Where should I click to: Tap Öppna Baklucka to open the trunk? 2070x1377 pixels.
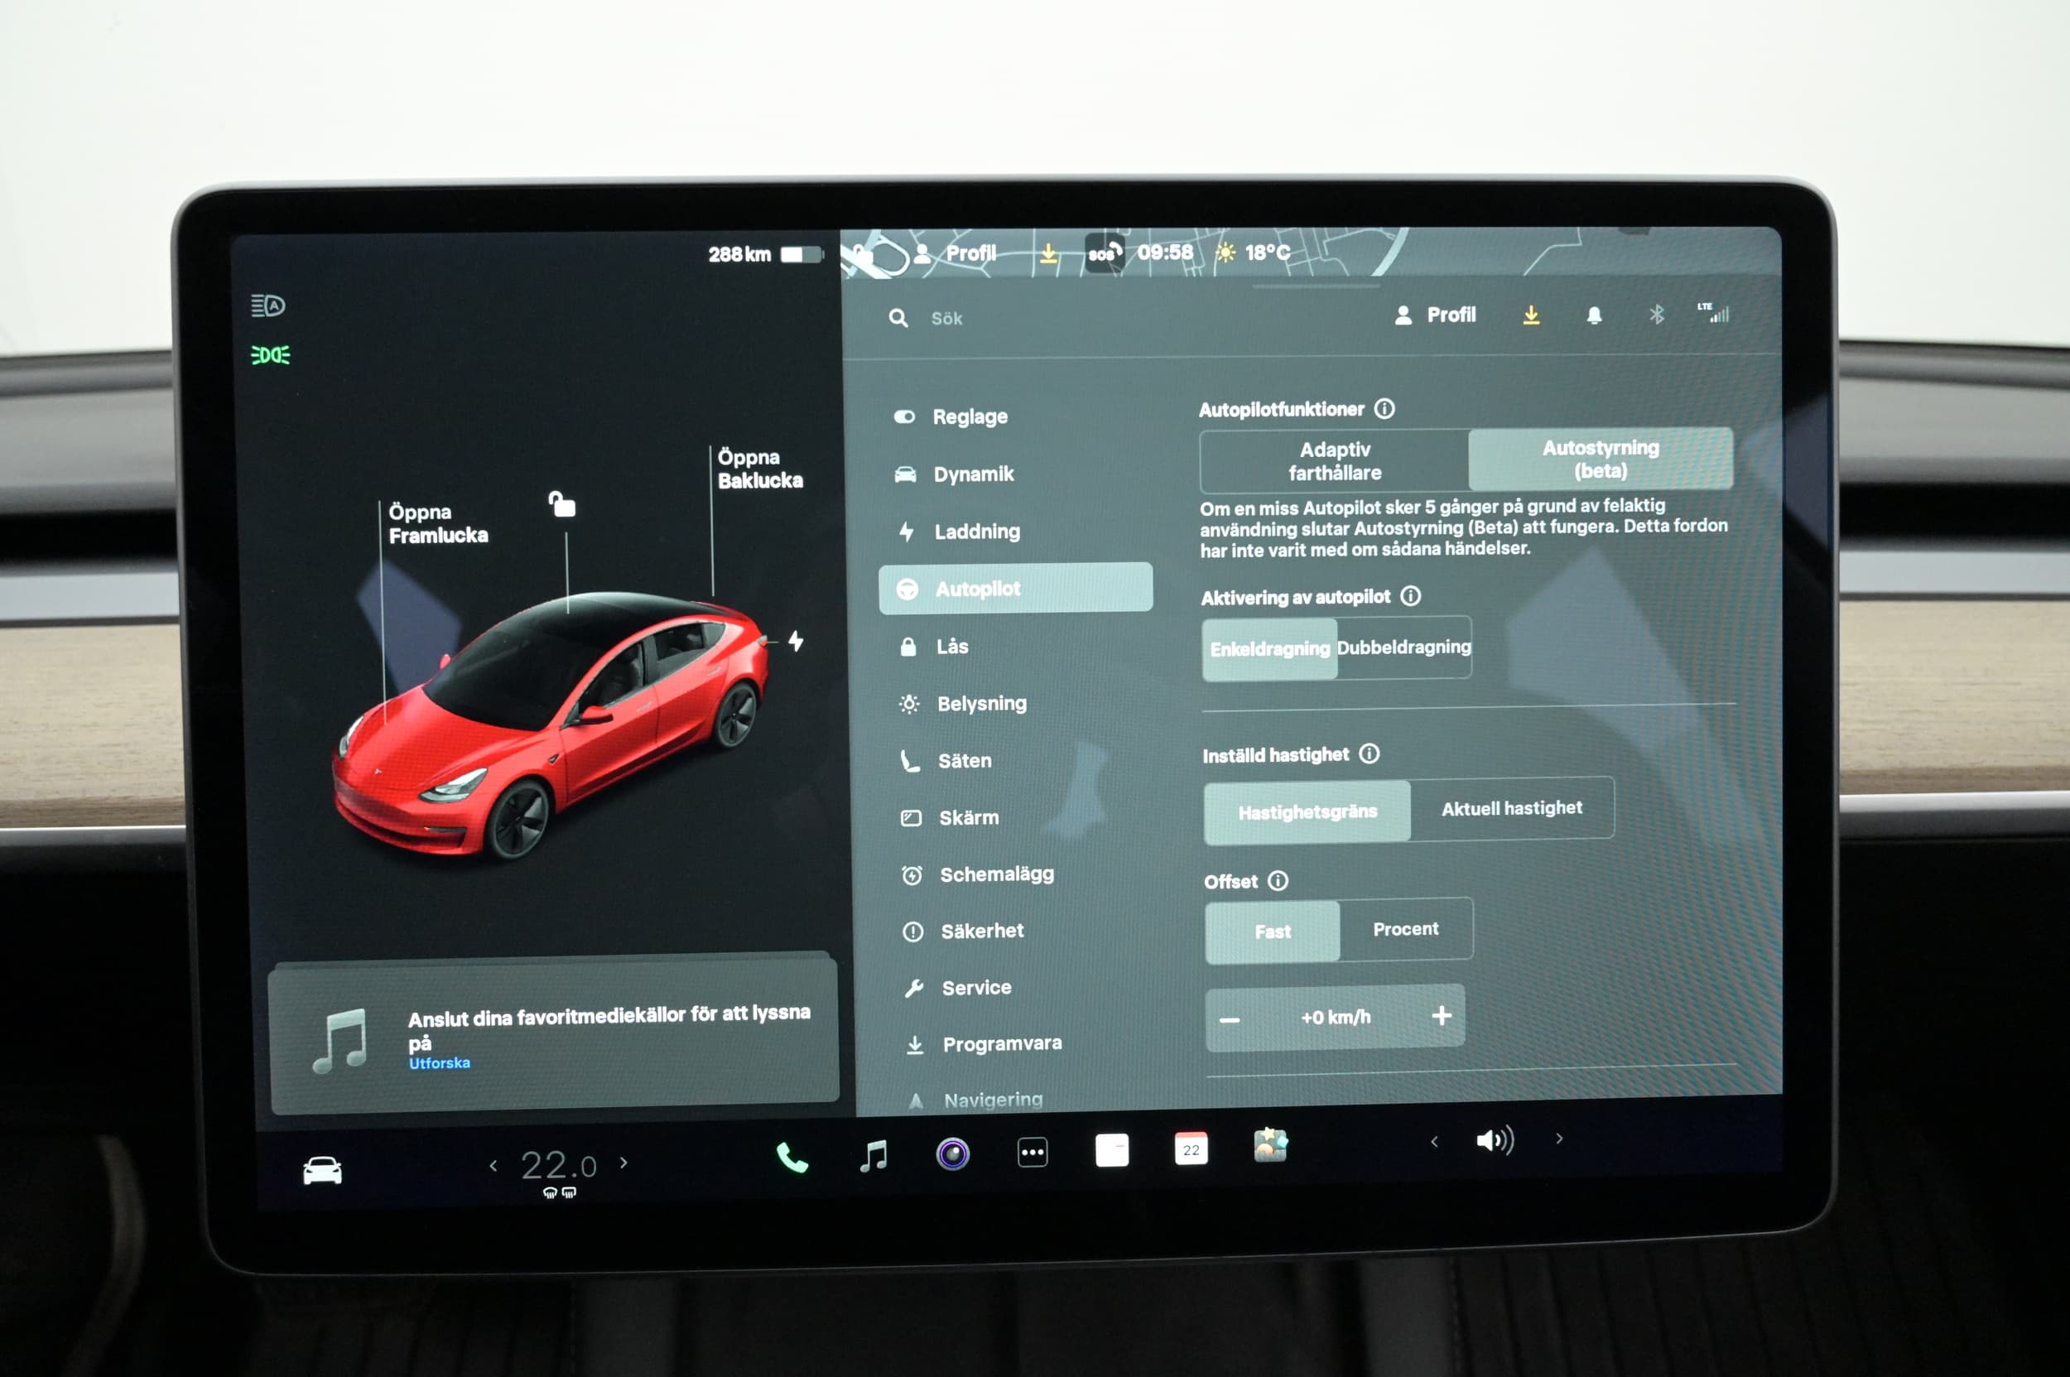coord(759,468)
